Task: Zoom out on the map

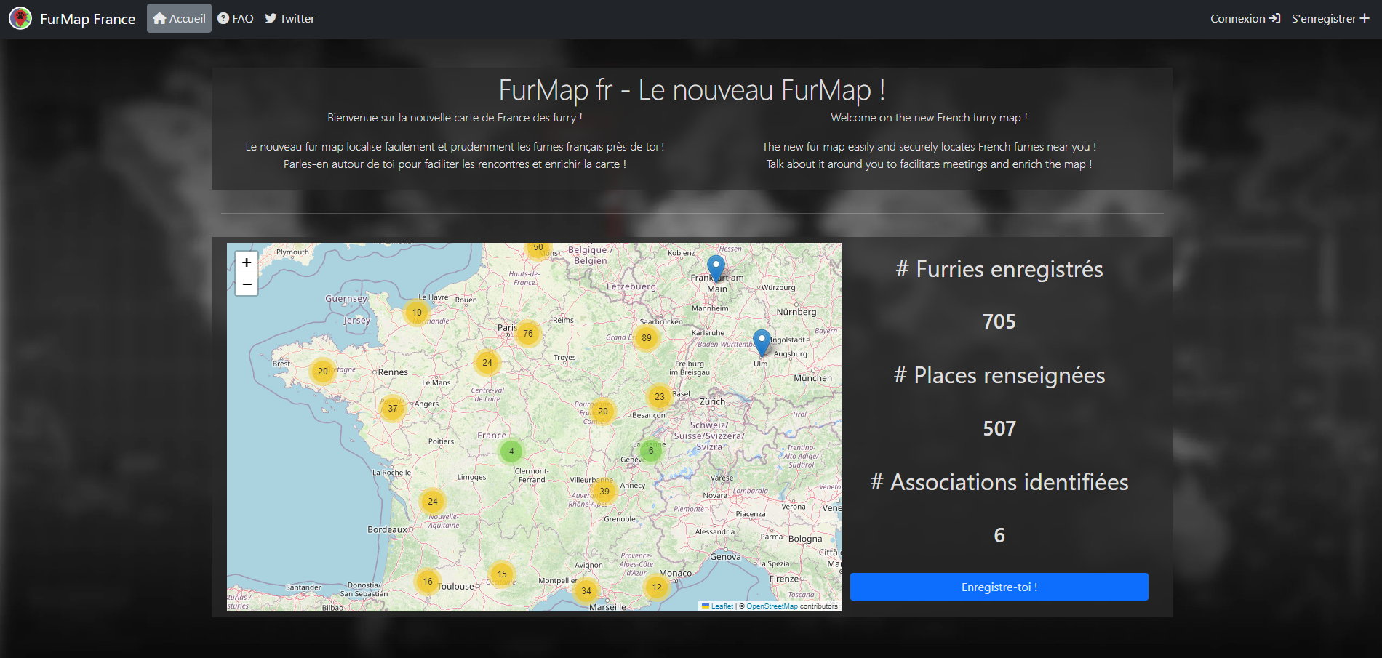Action: coord(247,284)
